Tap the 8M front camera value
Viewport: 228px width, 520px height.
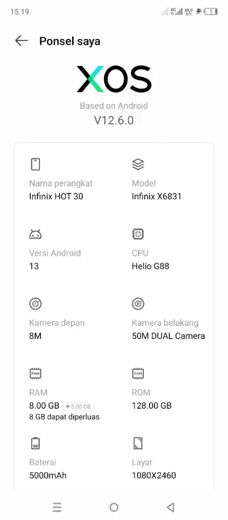(x=35, y=336)
